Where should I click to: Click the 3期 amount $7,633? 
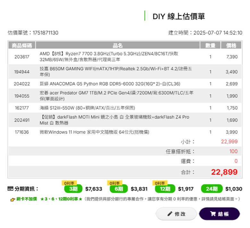94,189
